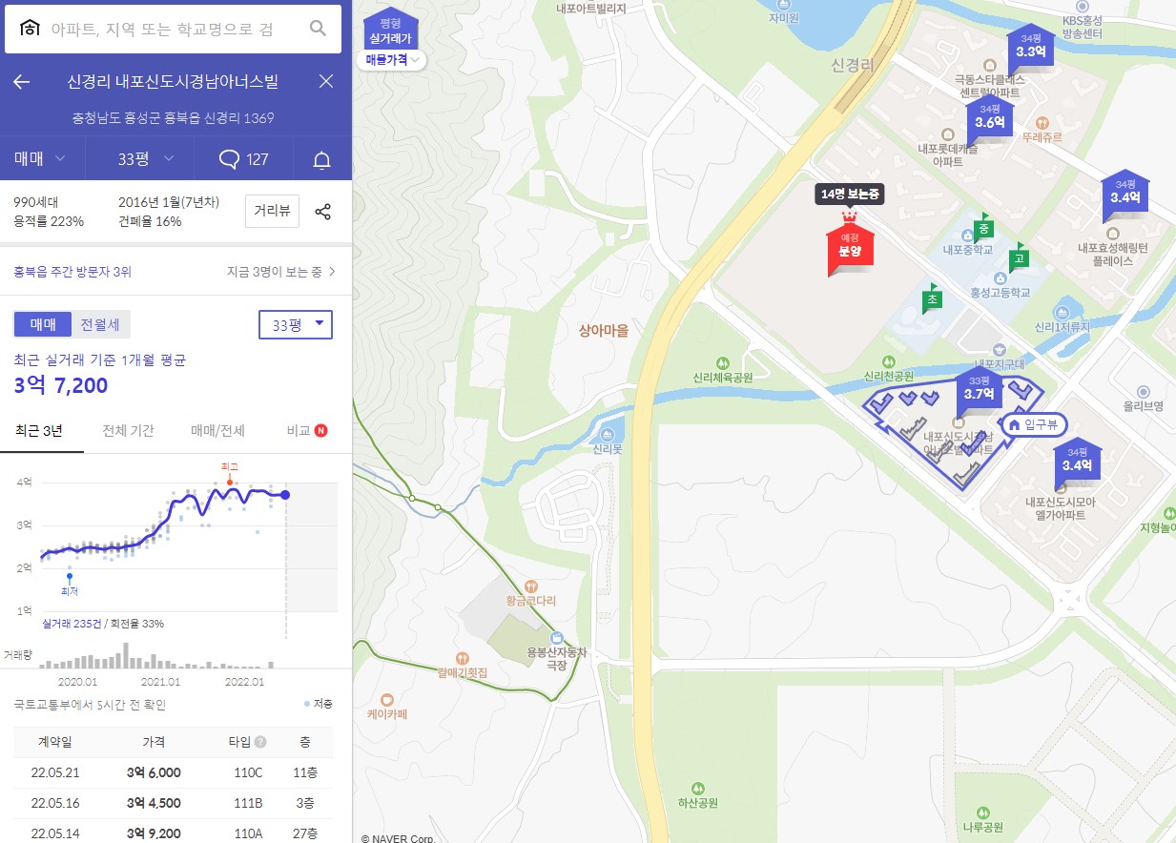Click the 신리체육공원 park icon
Screen dimensions: 1176x843
[723, 362]
